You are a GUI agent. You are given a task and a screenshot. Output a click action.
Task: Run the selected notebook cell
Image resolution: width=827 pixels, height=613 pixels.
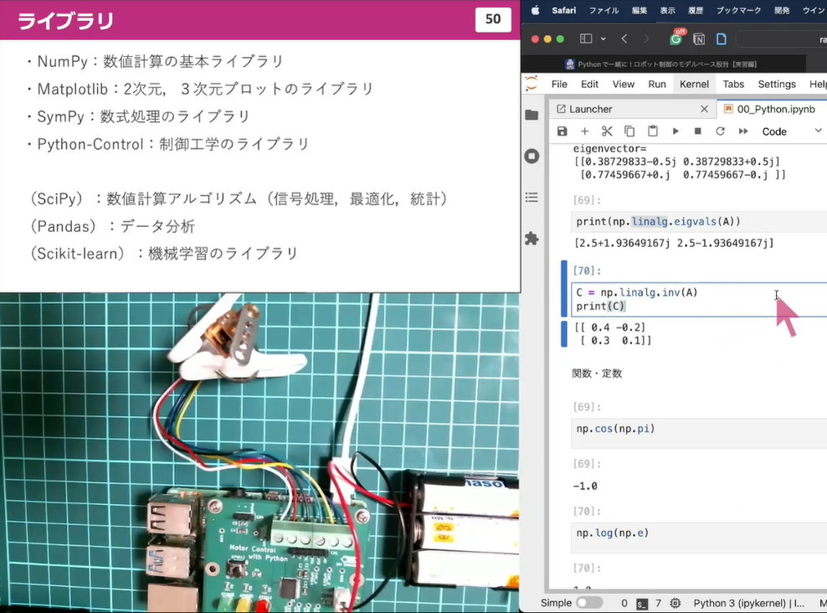tap(675, 131)
